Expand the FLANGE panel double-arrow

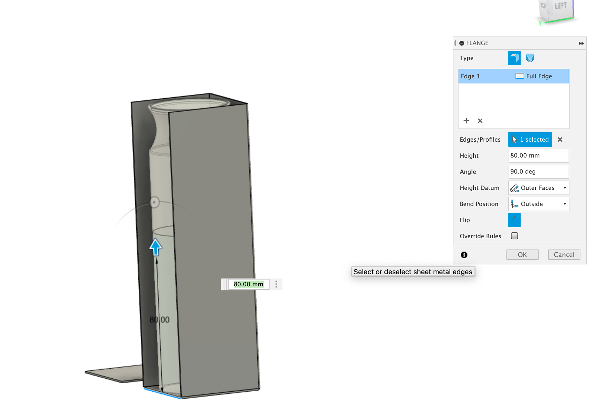[581, 43]
